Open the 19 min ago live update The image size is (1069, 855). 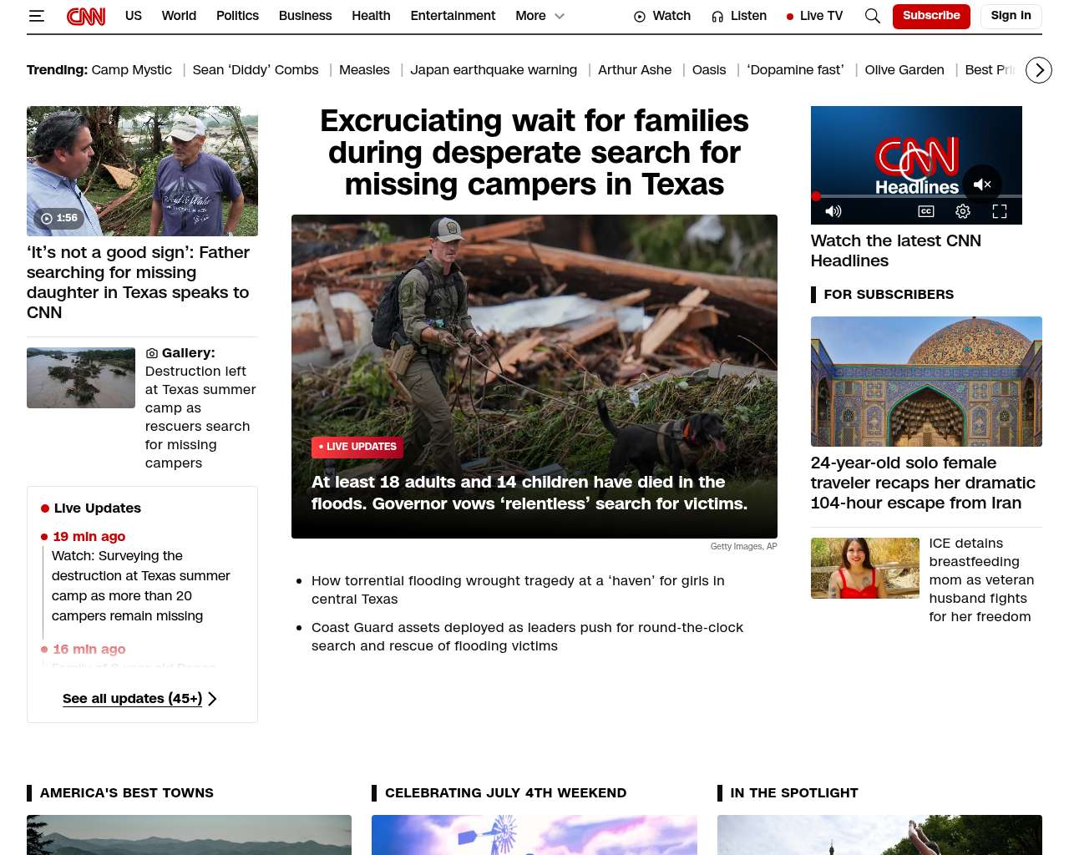pos(140,585)
